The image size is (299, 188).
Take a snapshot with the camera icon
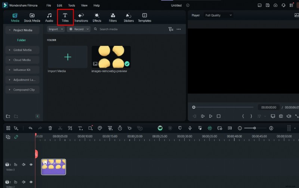coord(281,116)
